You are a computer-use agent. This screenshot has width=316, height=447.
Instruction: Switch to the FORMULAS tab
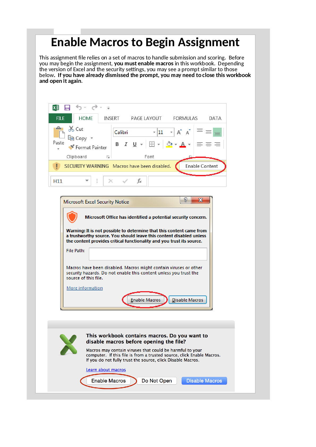185,118
